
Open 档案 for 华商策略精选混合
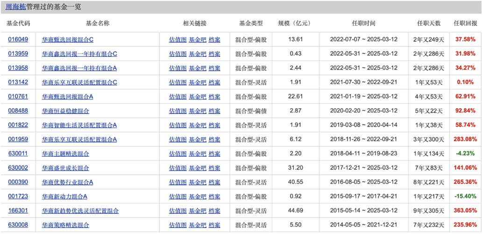click(x=214, y=225)
